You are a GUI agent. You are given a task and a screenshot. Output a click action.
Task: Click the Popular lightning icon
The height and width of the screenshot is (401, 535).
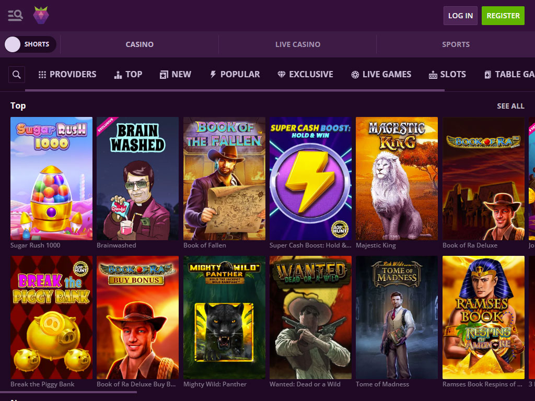[x=213, y=74]
